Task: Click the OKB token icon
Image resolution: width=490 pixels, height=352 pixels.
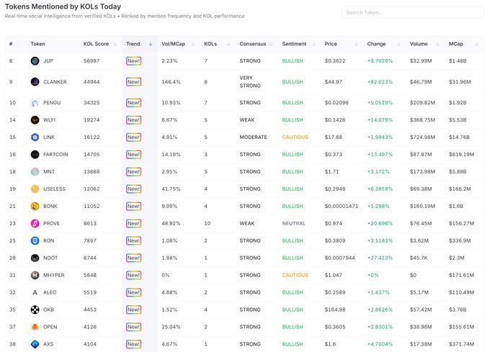Action: pos(35,310)
